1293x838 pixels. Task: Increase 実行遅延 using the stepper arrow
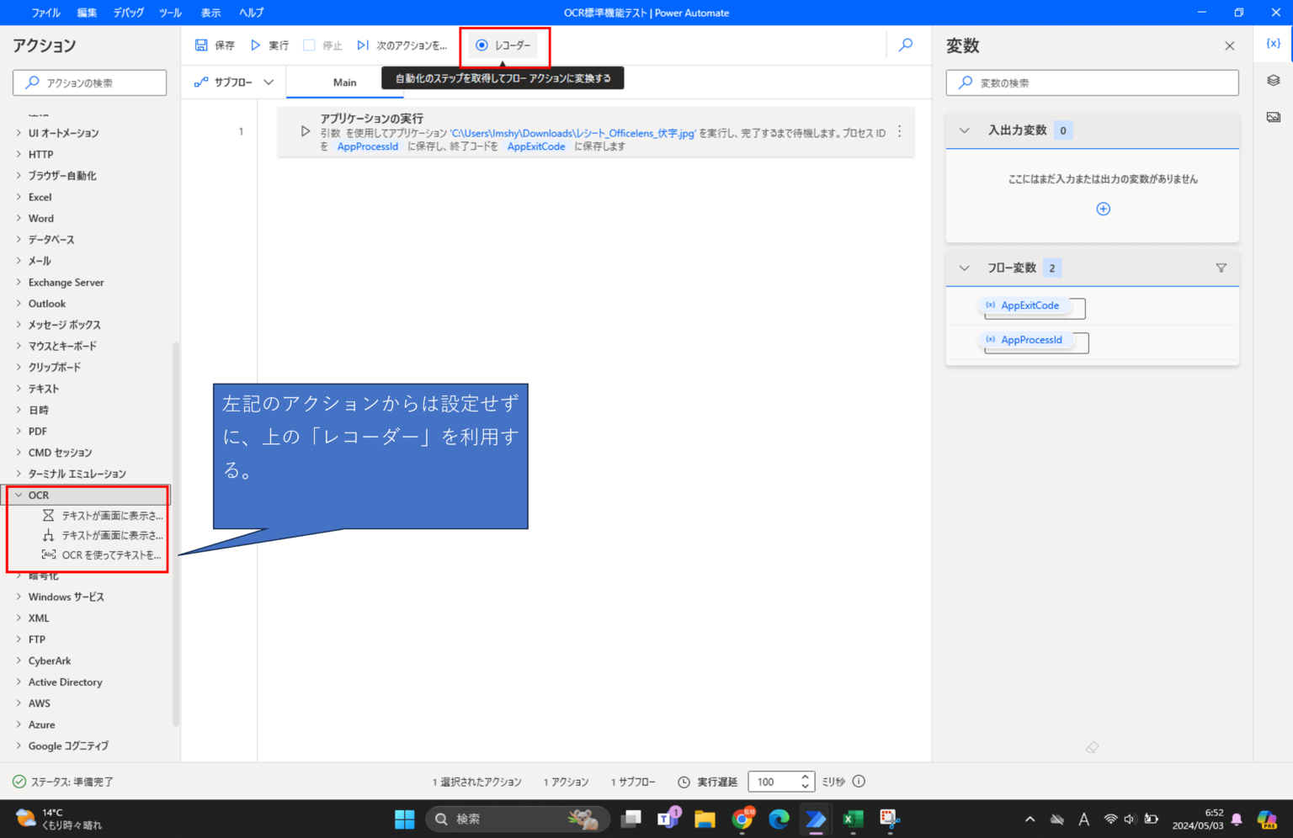pyautogui.click(x=805, y=777)
